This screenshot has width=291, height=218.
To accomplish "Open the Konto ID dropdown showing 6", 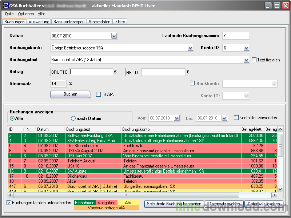I will pyautogui.click(x=246, y=48).
